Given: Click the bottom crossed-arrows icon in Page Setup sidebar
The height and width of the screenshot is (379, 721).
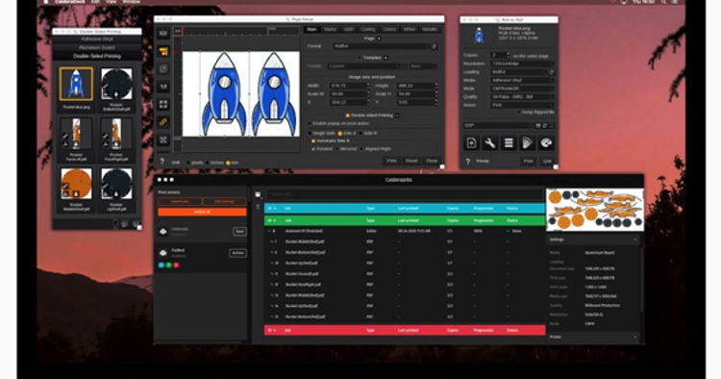Looking at the screenshot, I should point(163,139).
